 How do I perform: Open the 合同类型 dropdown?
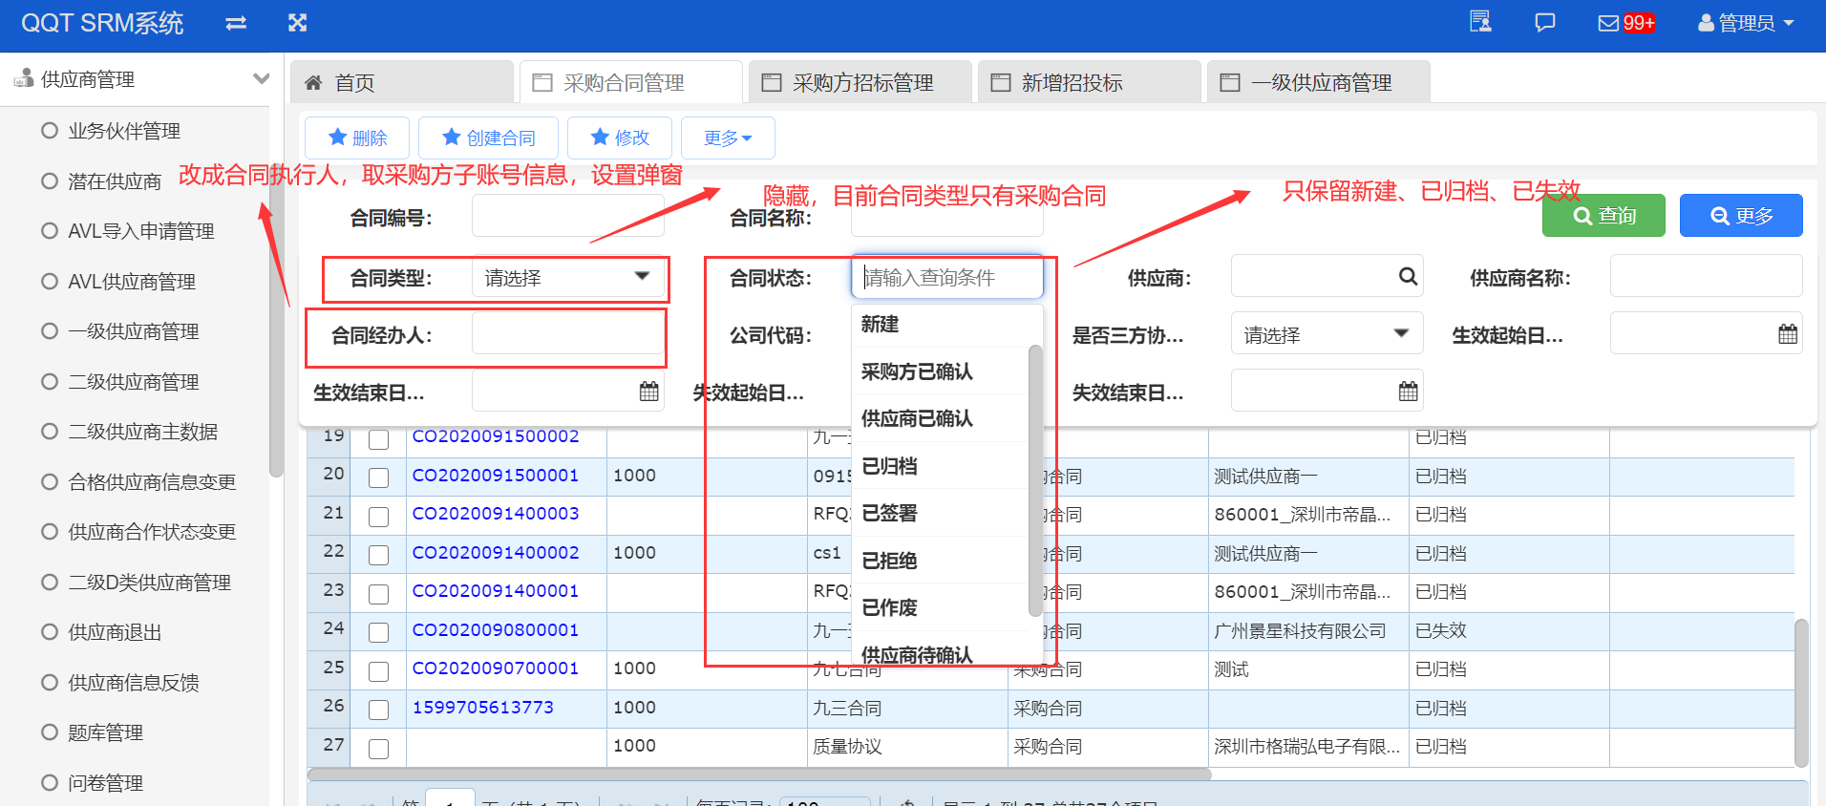[x=567, y=278]
